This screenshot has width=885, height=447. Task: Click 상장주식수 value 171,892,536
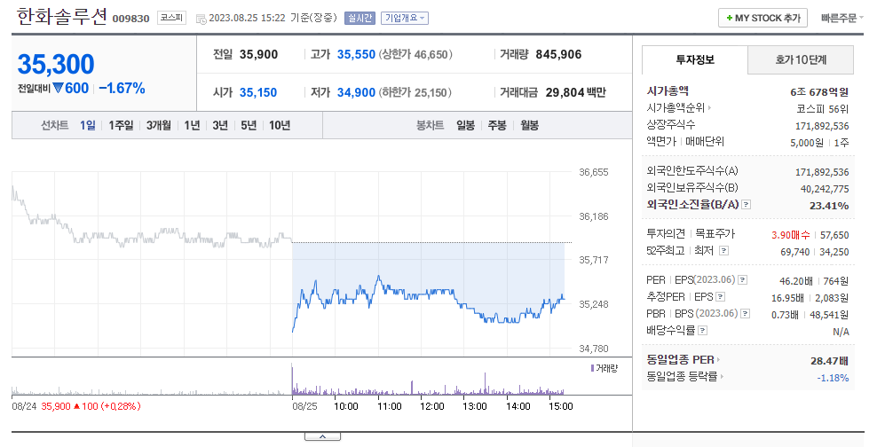(822, 126)
